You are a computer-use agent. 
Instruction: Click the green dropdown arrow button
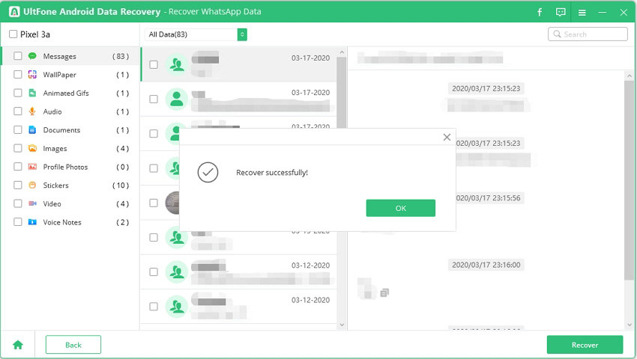[242, 34]
